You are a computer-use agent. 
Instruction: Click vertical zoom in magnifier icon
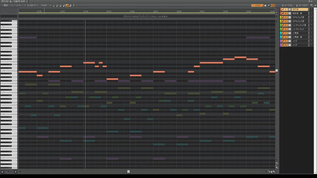tap(277, 167)
